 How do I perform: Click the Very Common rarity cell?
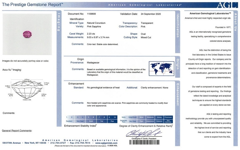click(168, 121)
